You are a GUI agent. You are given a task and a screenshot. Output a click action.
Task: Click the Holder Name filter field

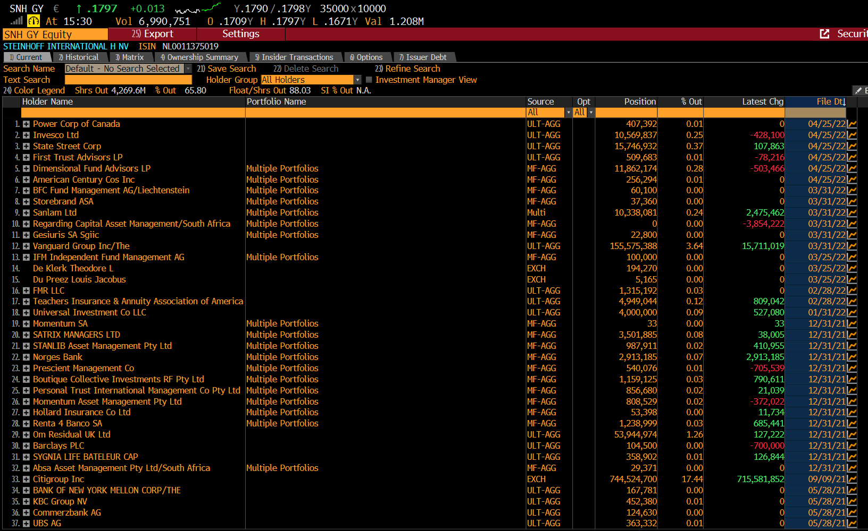pyautogui.click(x=133, y=113)
